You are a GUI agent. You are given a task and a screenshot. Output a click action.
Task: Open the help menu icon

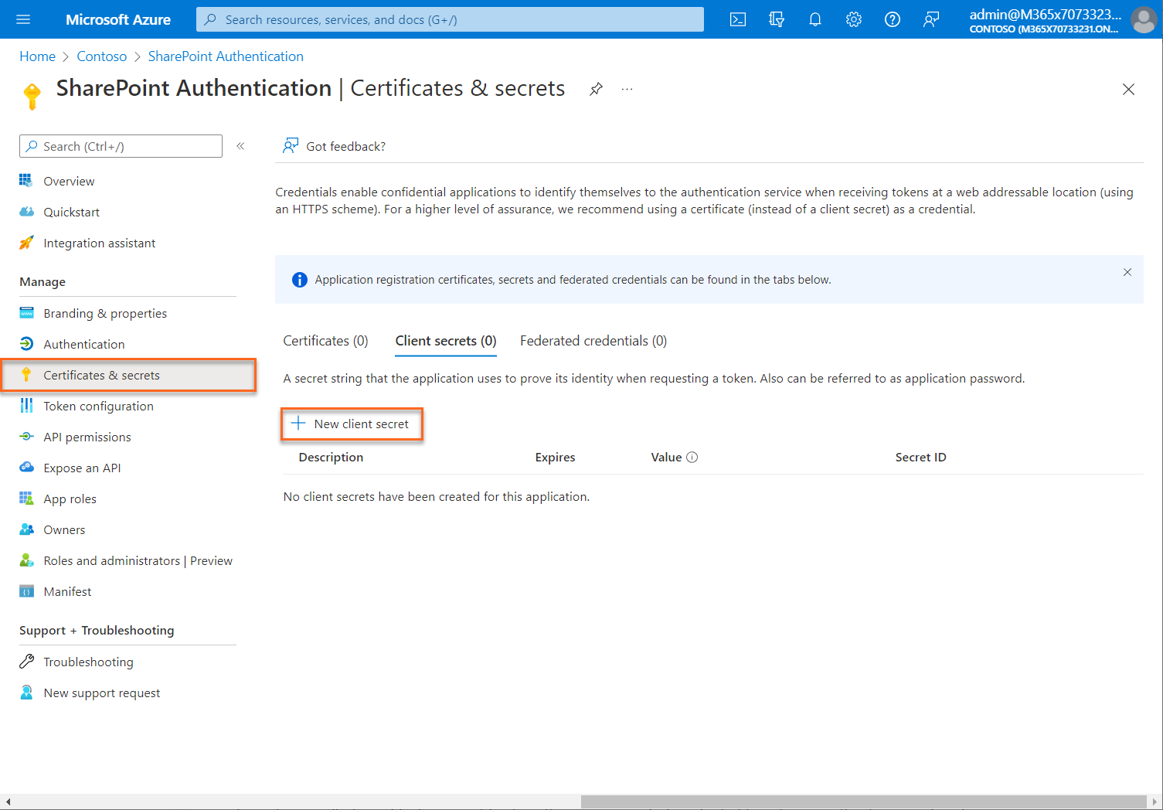point(892,19)
